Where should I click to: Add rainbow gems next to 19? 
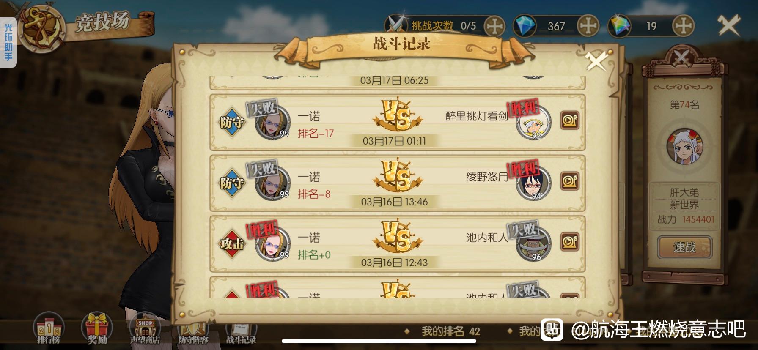click(683, 26)
